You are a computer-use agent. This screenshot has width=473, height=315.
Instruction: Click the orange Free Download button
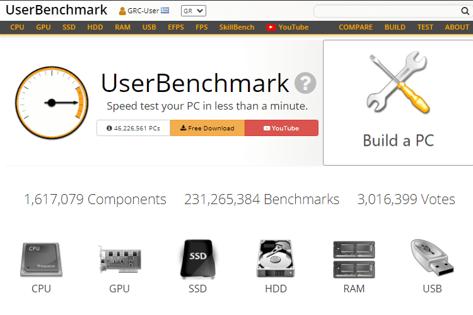(x=207, y=128)
